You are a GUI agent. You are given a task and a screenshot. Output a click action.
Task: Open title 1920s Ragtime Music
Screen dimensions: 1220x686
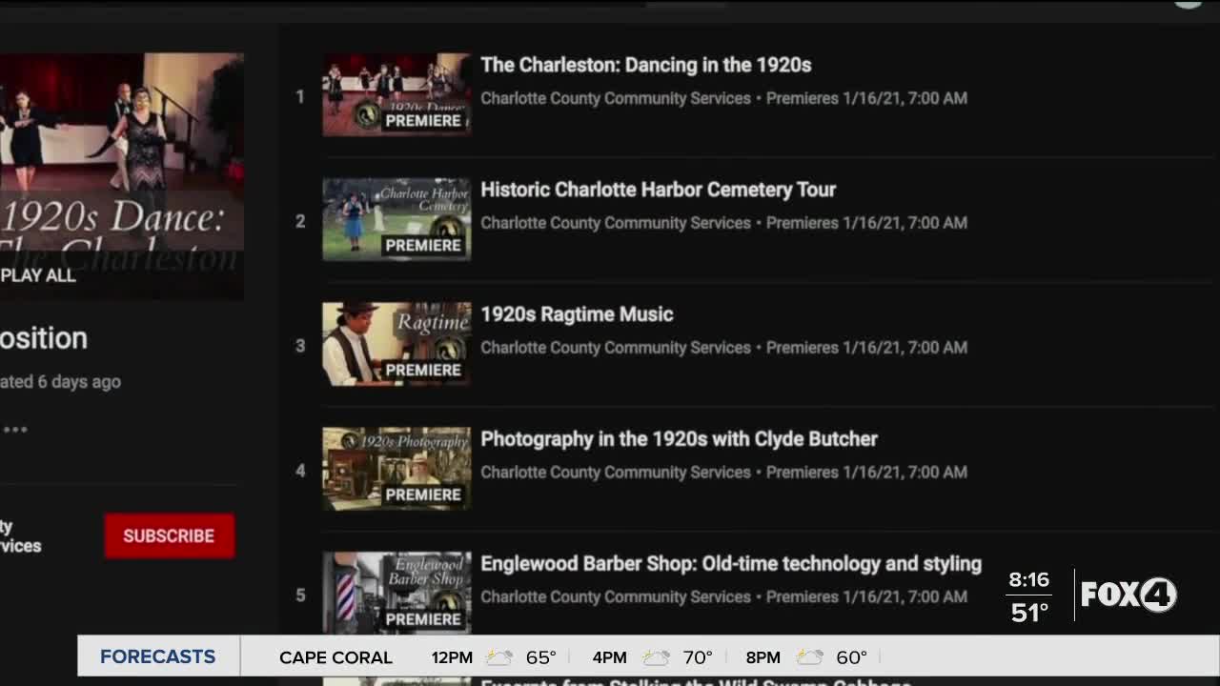coord(577,314)
